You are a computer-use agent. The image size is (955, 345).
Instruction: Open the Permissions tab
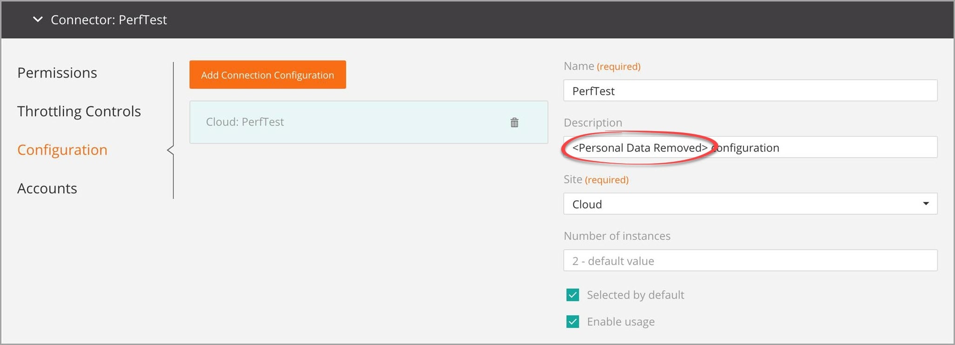[x=57, y=73]
